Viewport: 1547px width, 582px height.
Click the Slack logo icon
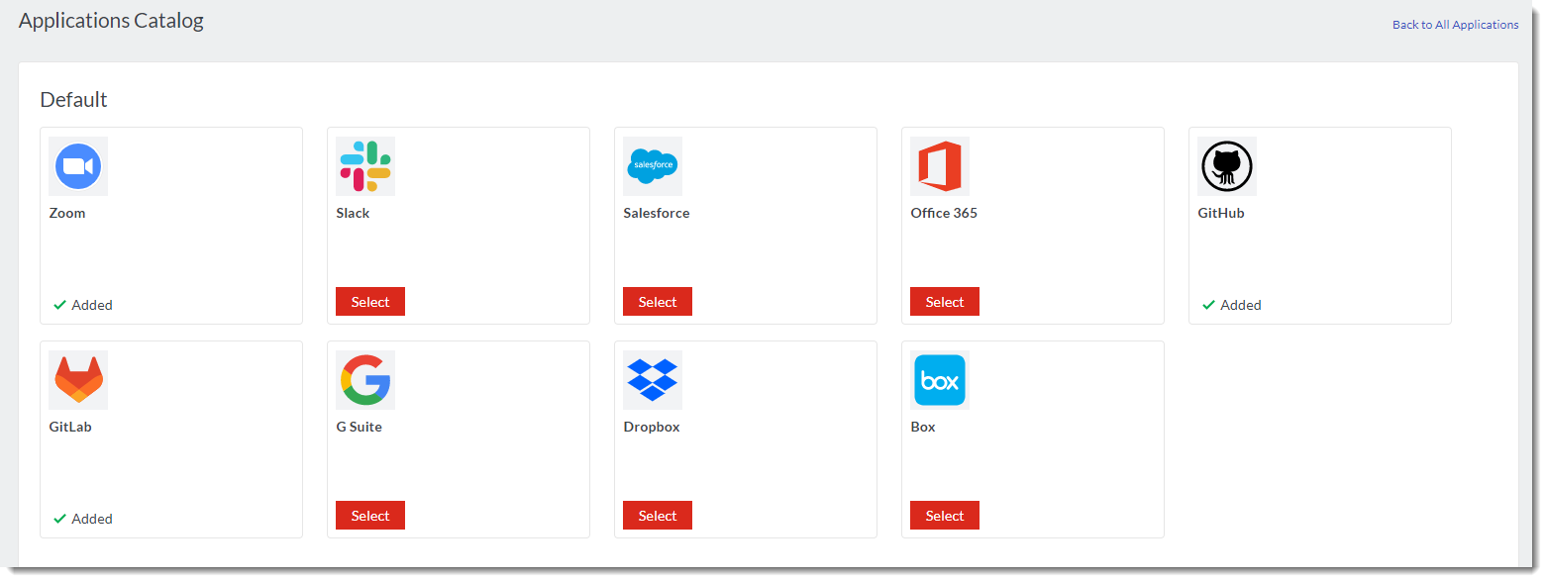click(365, 166)
